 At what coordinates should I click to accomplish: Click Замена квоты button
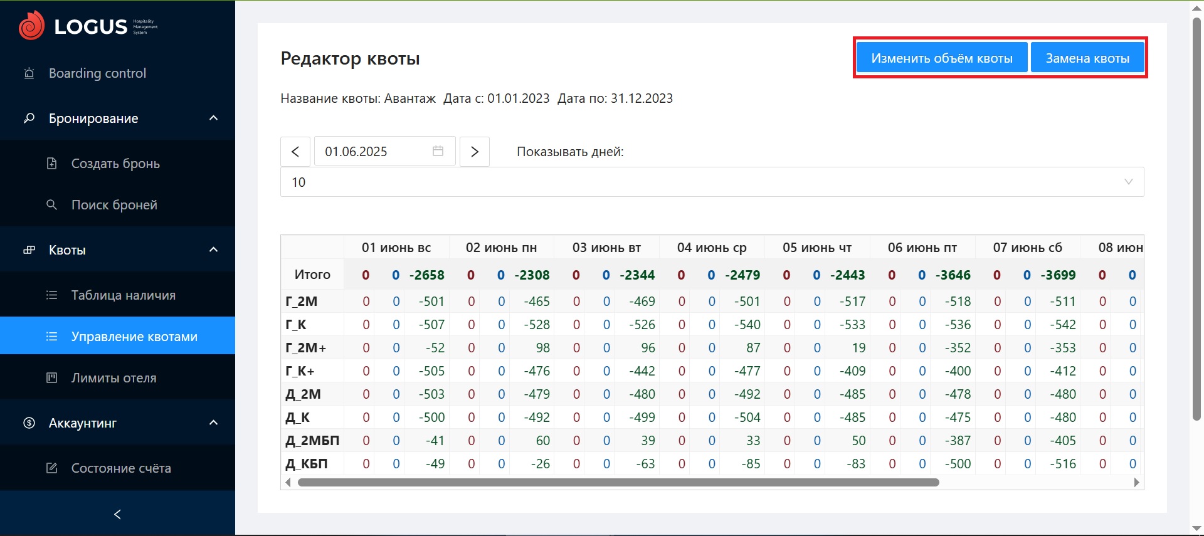(x=1087, y=58)
